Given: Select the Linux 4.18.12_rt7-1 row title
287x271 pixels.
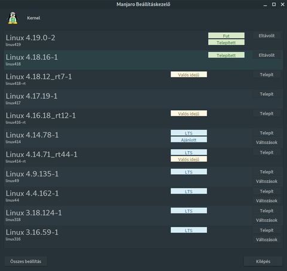Looking at the screenshot, I should click(39, 77).
